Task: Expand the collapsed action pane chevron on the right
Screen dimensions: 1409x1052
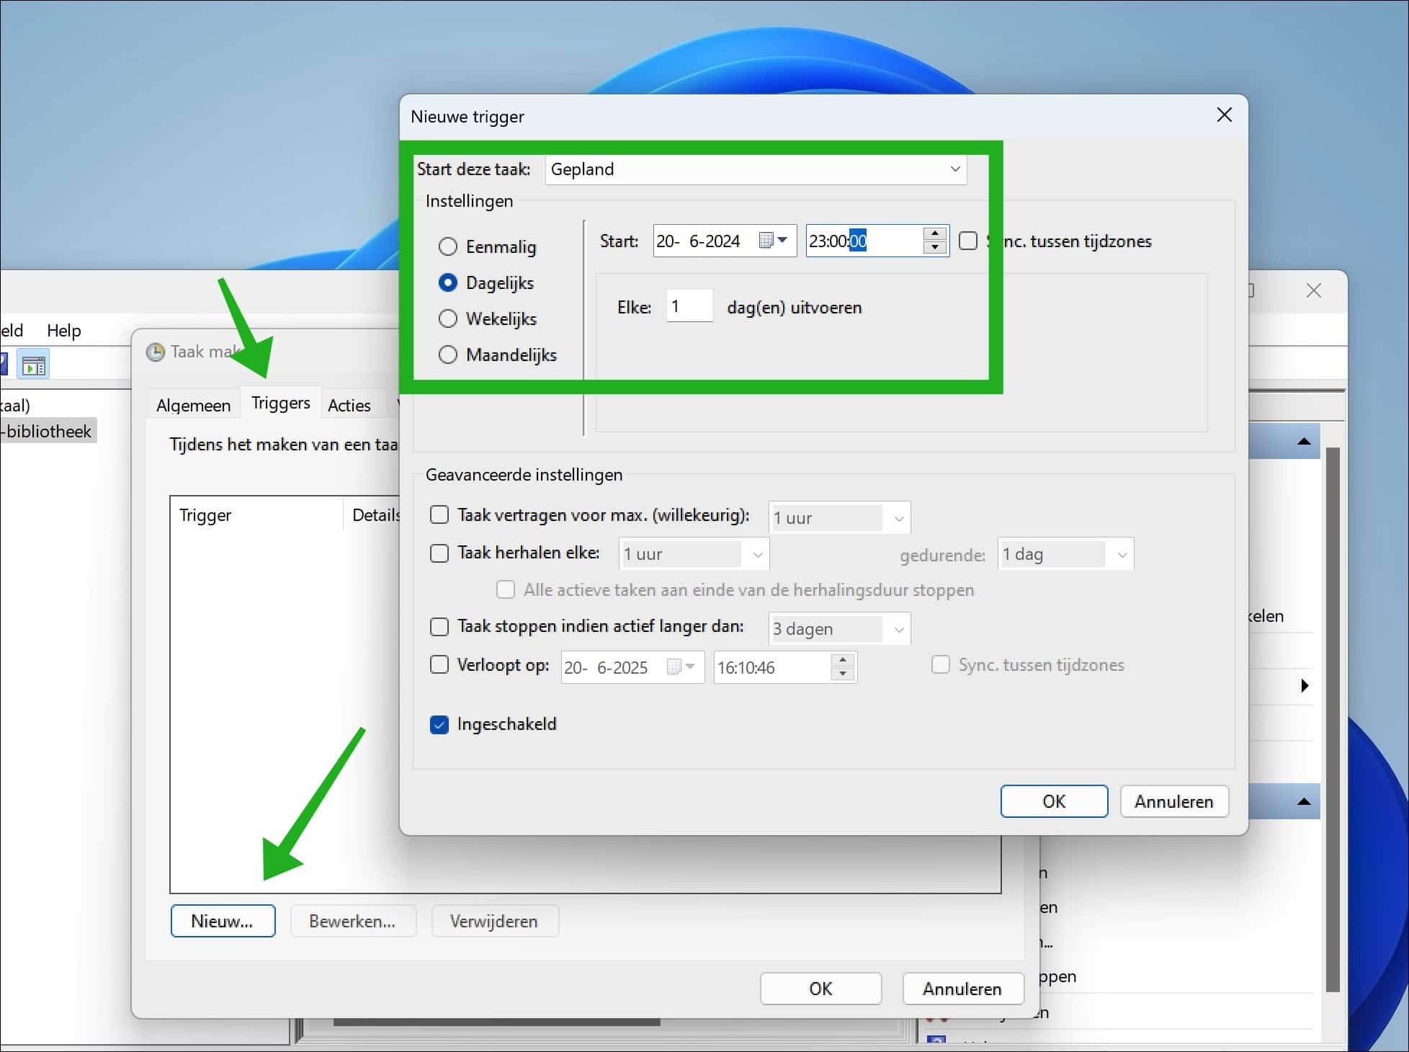Action: click(x=1305, y=686)
